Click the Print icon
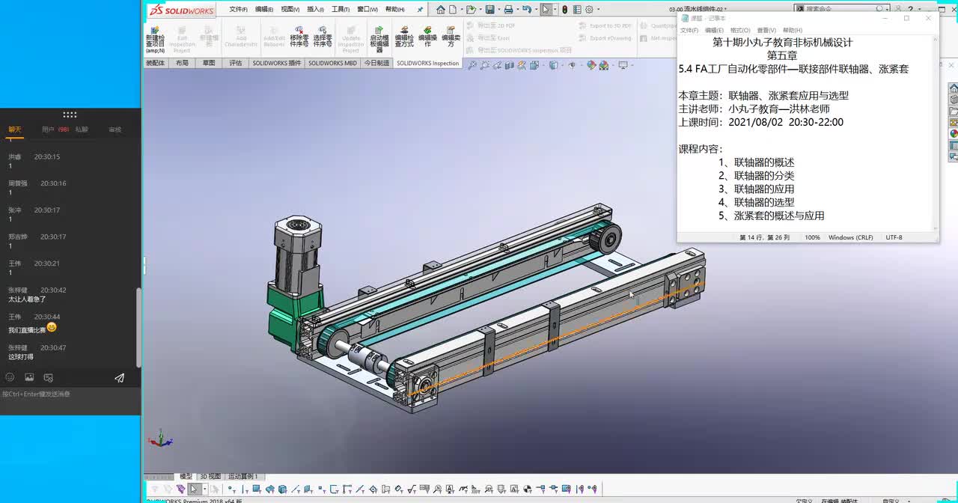This screenshot has height=503, width=958. (508, 9)
